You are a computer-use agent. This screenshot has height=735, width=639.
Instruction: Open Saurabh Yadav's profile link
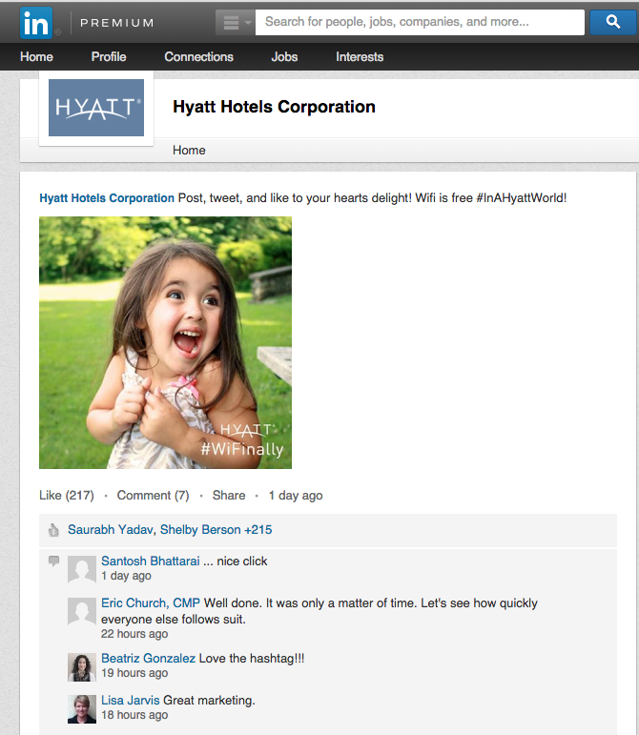[x=111, y=530]
